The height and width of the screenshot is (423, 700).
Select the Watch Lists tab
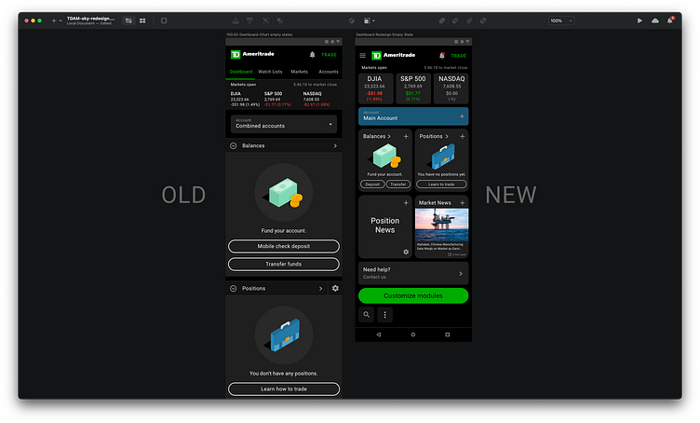(x=270, y=72)
